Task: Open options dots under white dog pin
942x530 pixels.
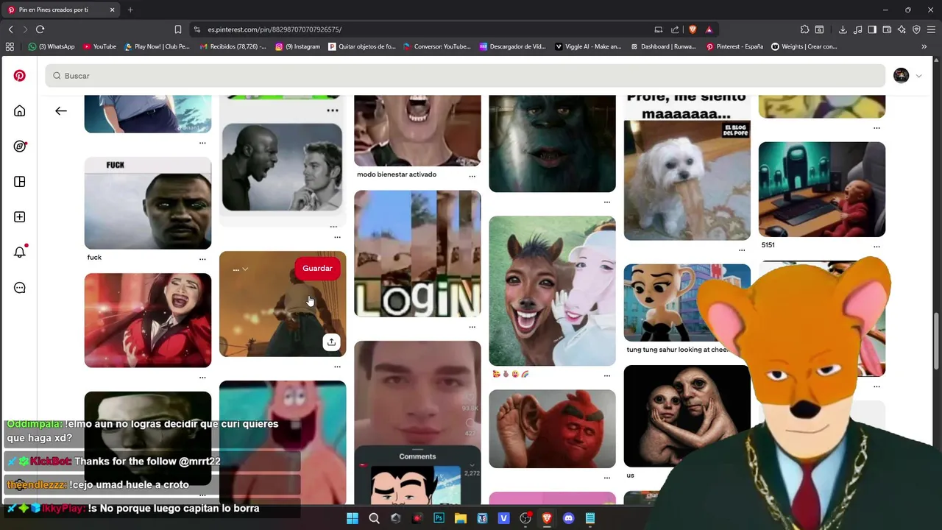Action: pyautogui.click(x=742, y=250)
